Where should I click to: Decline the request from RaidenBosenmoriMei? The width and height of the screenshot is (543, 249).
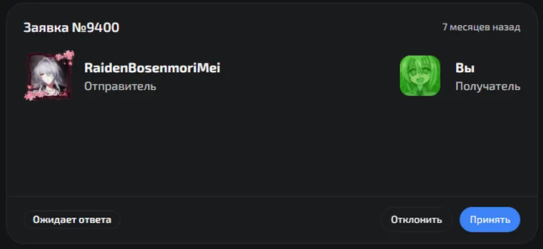[416, 220]
